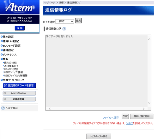Image resolution: width=158 pixels, height=139 pixels.
Task: Click the blue 保存 button
Action: [x=20, y=28]
